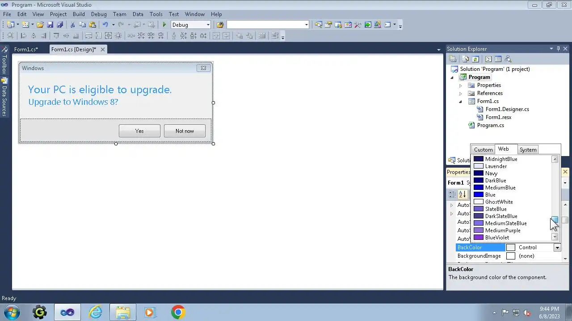Open the Project menu
The image size is (572, 321).
coord(58,14)
